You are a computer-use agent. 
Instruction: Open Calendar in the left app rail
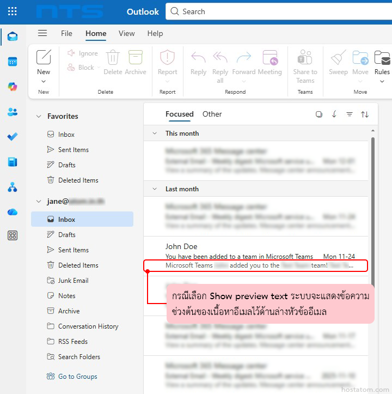point(13,62)
